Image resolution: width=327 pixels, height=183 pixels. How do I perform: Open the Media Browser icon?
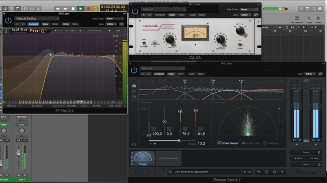pos(320,9)
